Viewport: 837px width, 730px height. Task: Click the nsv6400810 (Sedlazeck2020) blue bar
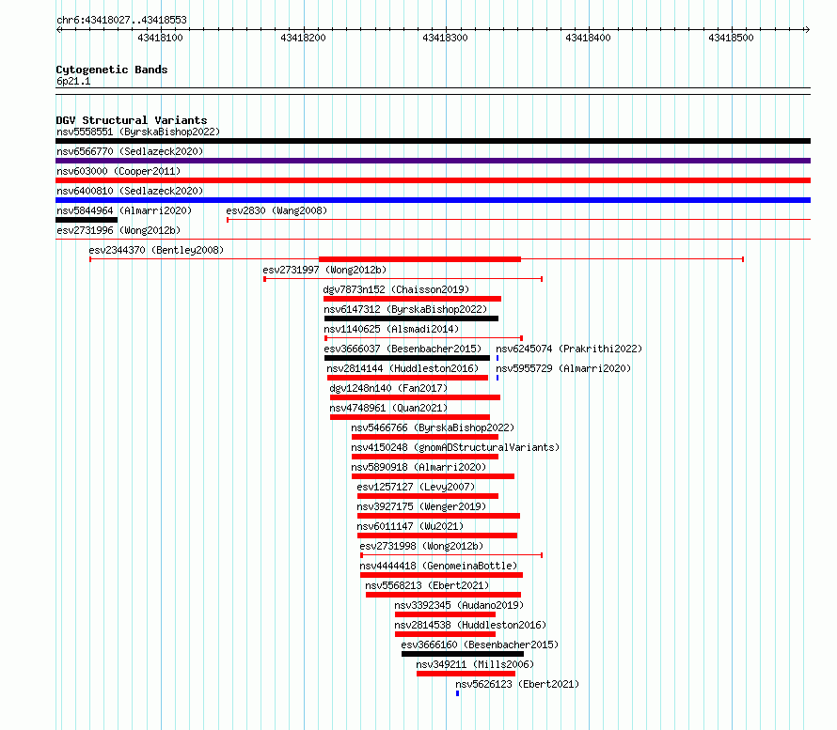pyautogui.click(x=433, y=200)
